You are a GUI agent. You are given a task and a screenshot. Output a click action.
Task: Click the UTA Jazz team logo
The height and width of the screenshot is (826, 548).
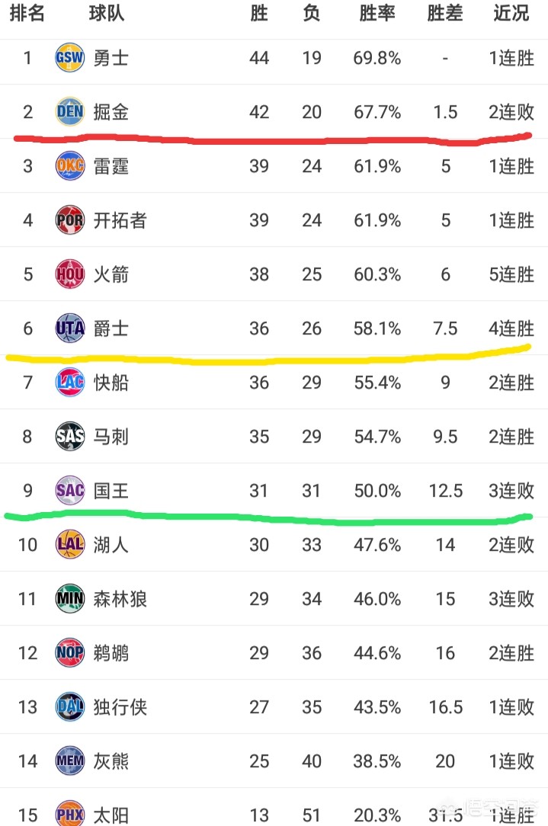pyautogui.click(x=70, y=328)
